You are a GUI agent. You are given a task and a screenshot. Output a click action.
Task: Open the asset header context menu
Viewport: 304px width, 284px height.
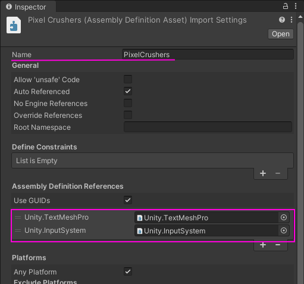[x=292, y=20]
